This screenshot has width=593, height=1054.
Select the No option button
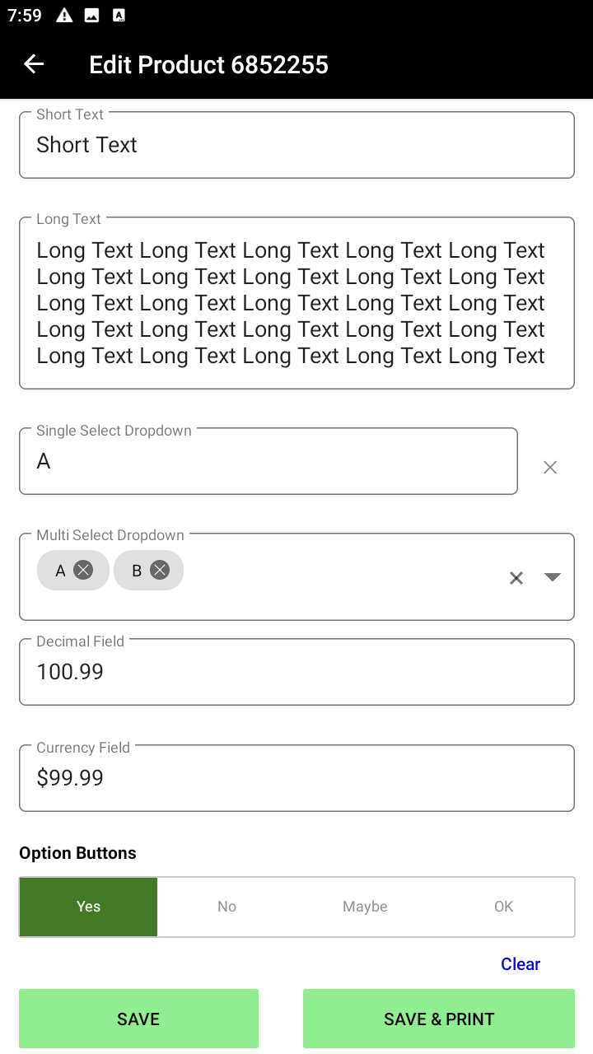click(226, 907)
